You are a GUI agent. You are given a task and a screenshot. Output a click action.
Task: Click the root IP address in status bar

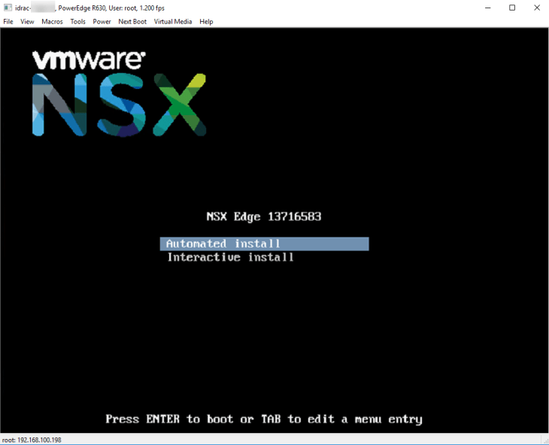coord(32,439)
